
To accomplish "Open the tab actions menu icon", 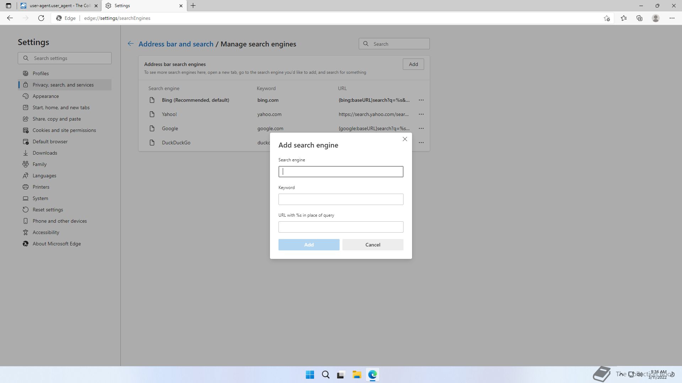I will tap(9, 6).
